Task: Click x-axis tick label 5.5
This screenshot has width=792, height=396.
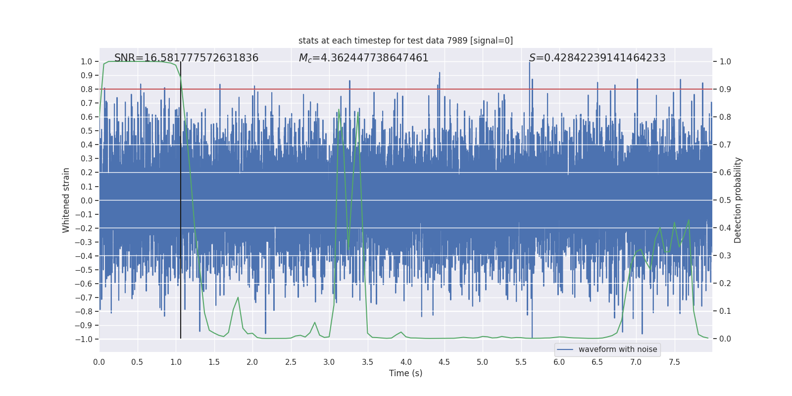Action: click(521, 362)
